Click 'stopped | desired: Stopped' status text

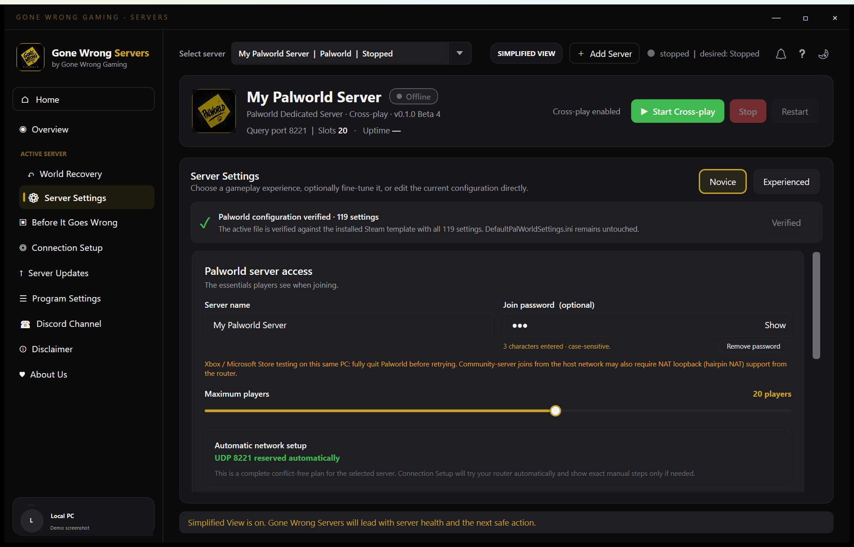point(709,53)
